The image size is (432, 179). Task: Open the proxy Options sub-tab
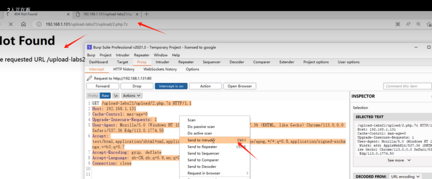(x=192, y=69)
